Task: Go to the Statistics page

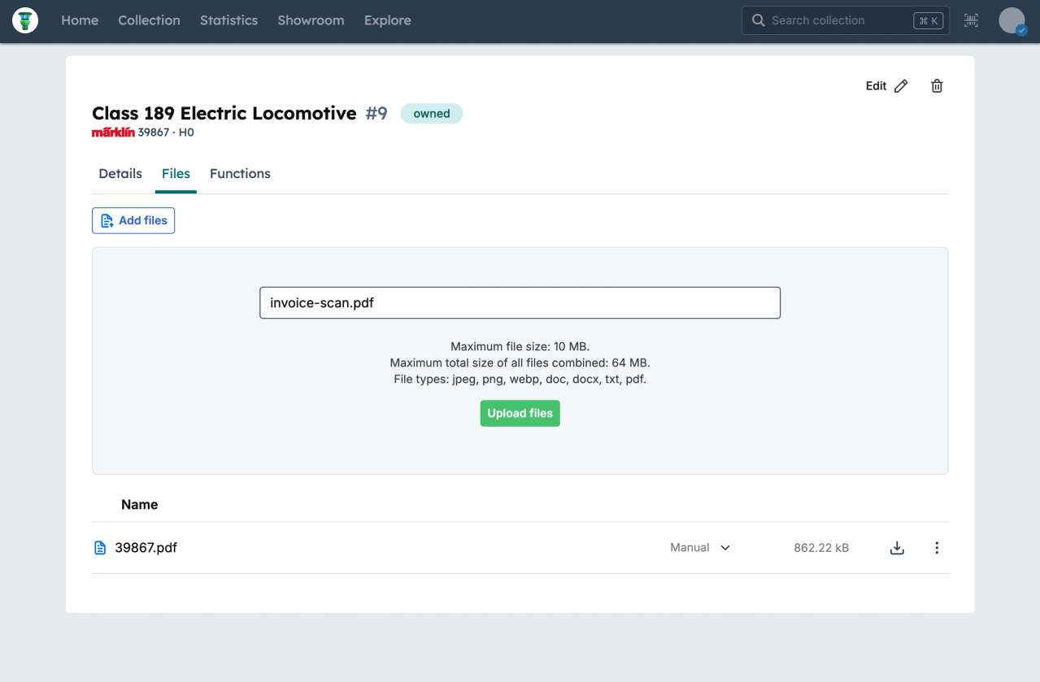Action: tap(228, 20)
